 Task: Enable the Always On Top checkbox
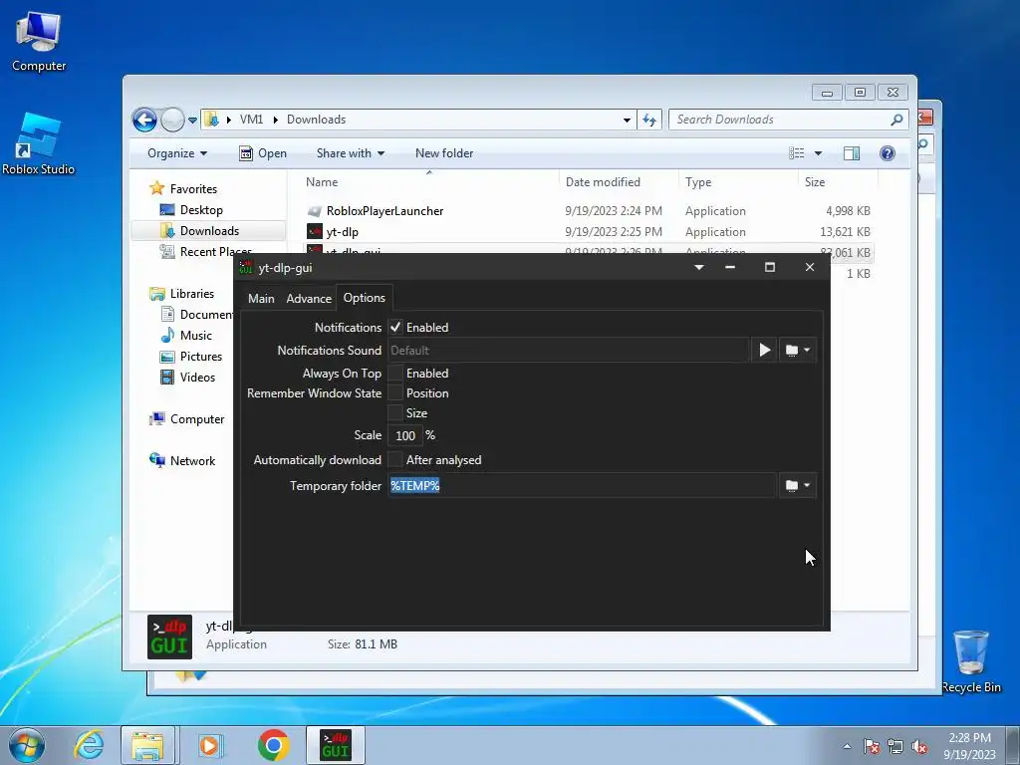395,373
